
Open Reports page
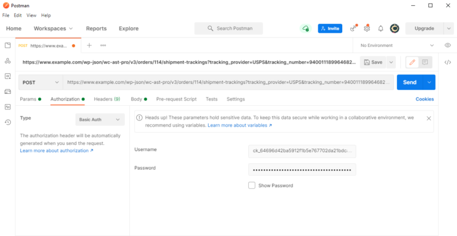click(x=96, y=29)
